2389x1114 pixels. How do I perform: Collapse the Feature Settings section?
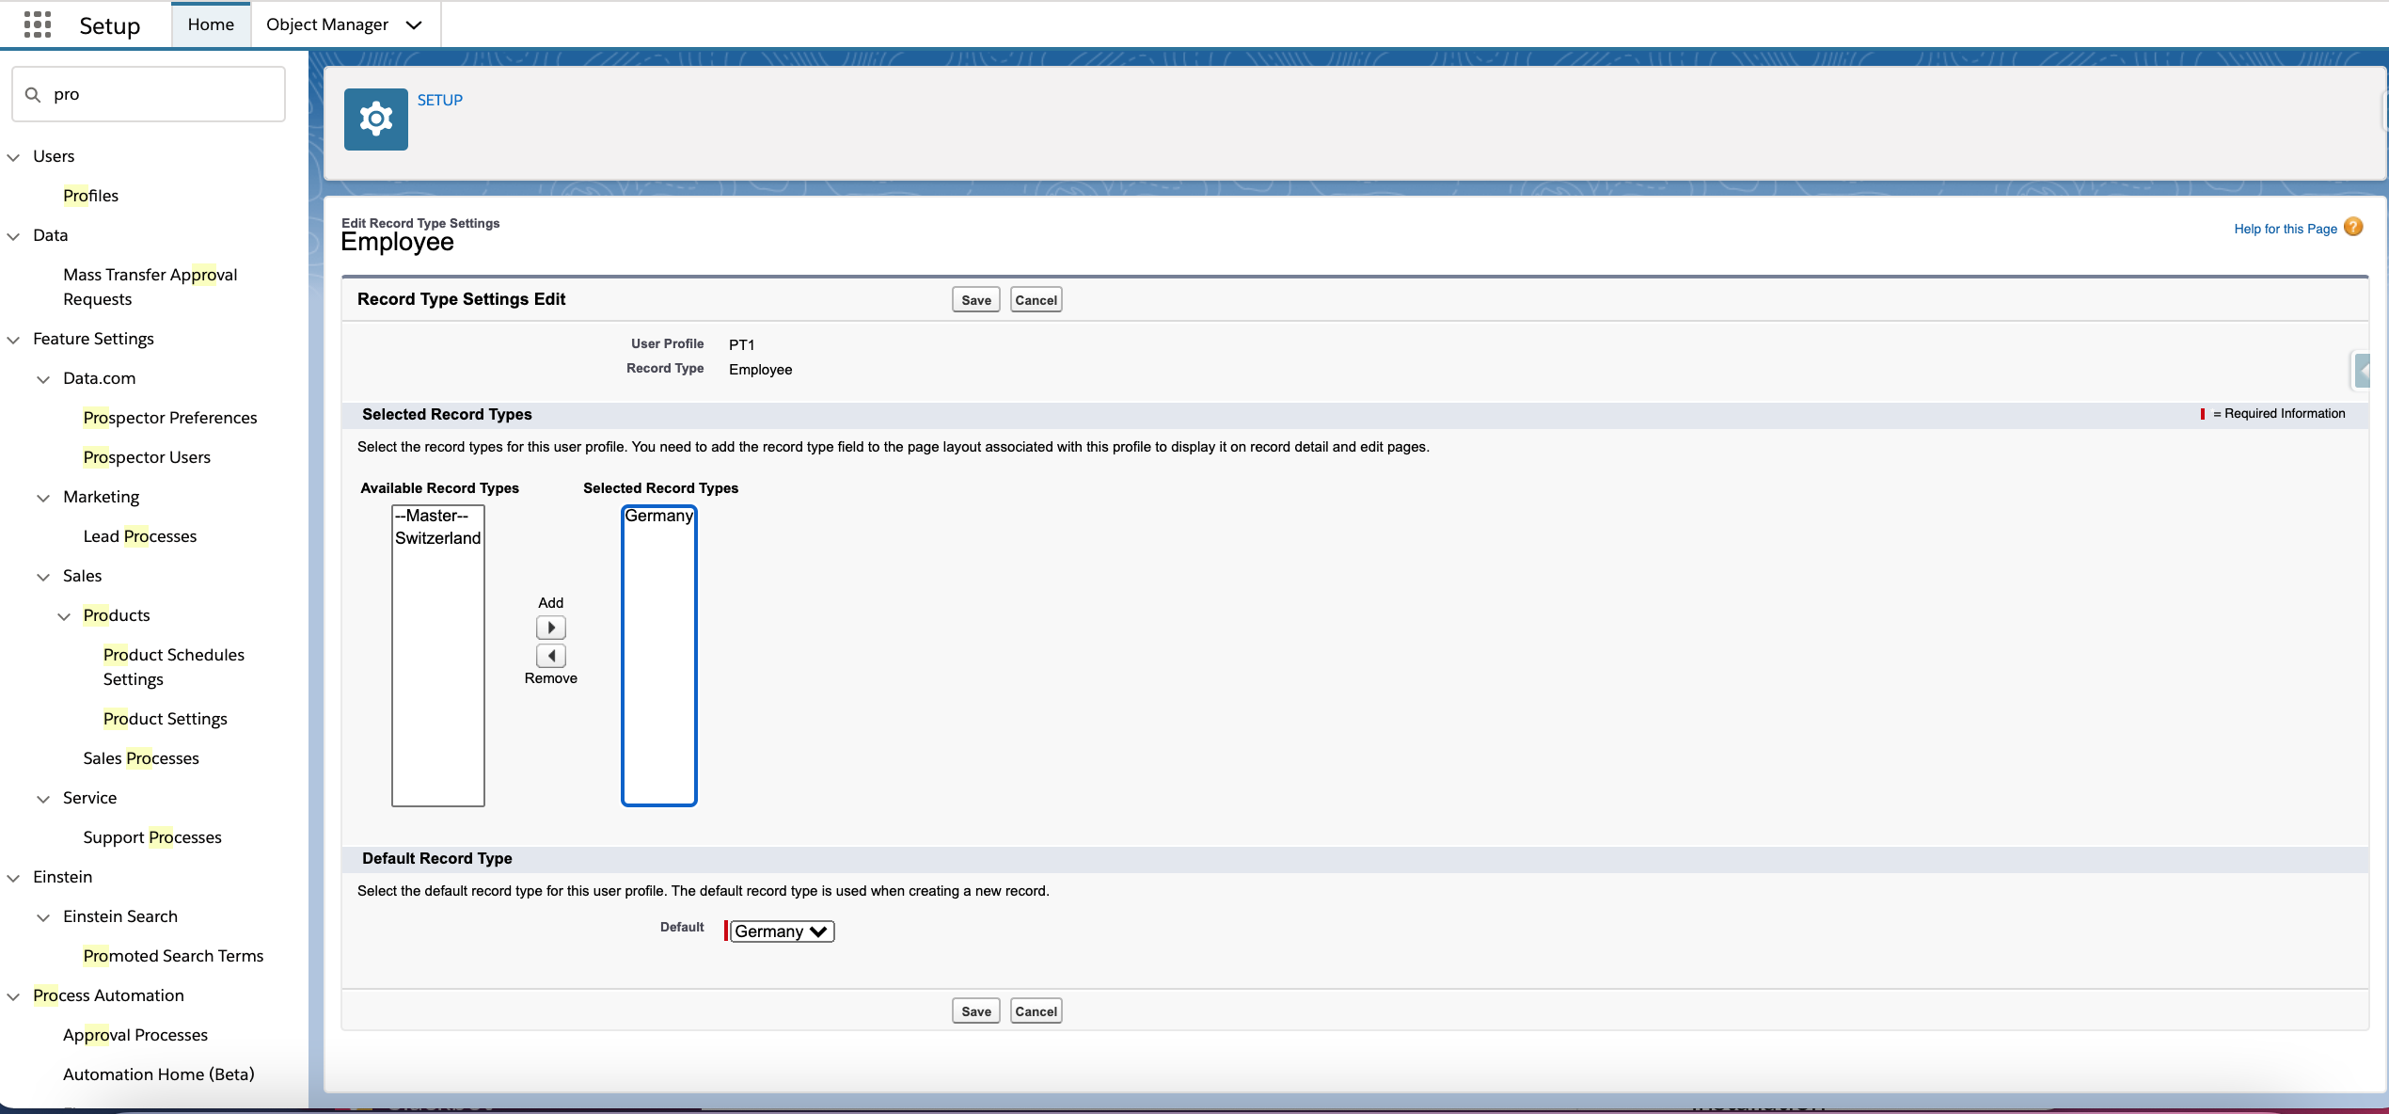pyautogui.click(x=13, y=340)
